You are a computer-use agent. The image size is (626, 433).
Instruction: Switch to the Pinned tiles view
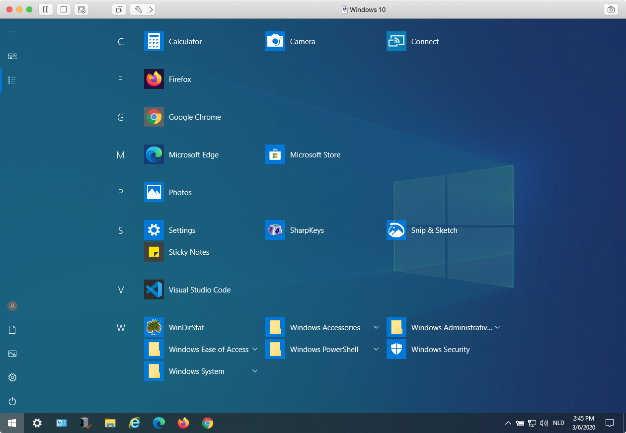(x=12, y=57)
